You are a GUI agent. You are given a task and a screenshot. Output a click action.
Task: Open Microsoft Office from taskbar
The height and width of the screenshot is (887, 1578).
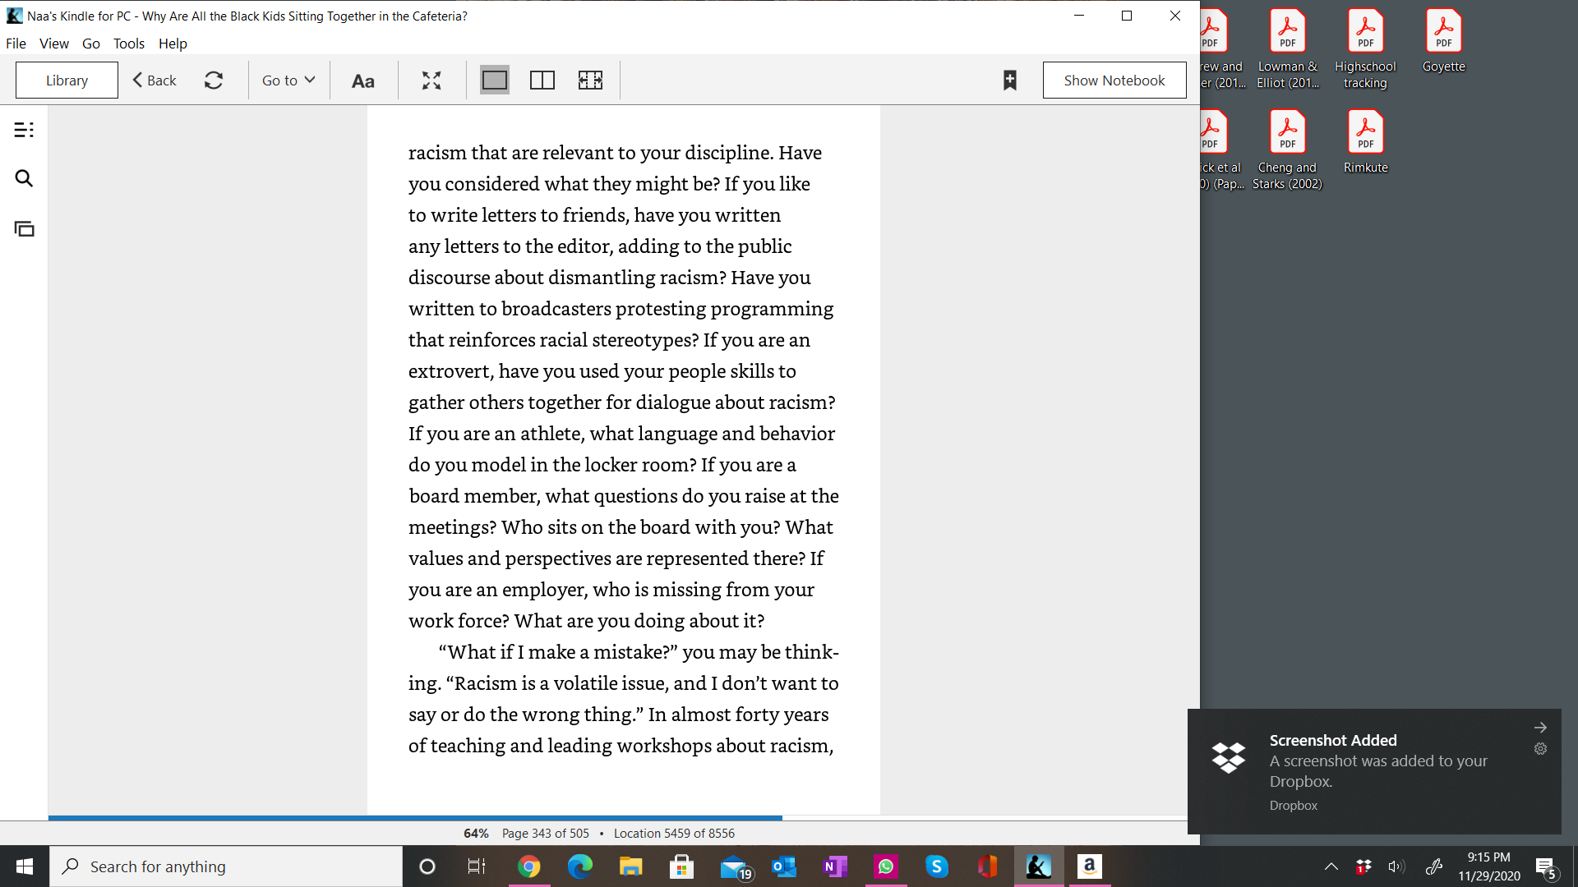(x=988, y=866)
